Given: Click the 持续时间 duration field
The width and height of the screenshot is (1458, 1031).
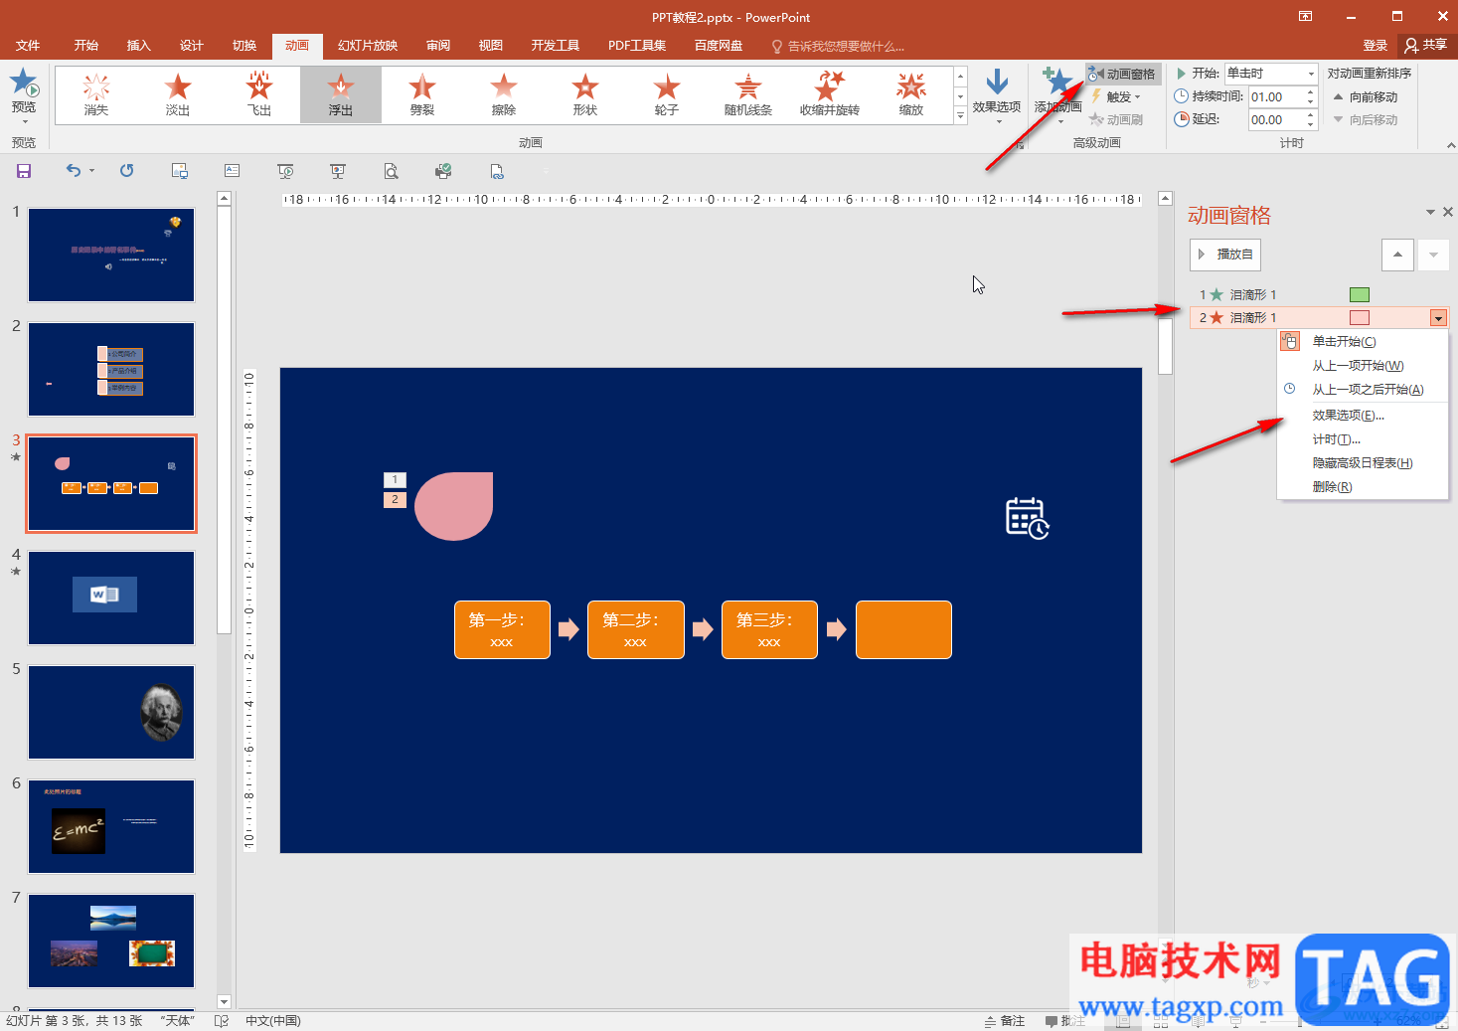Looking at the screenshot, I should pos(1276,96).
